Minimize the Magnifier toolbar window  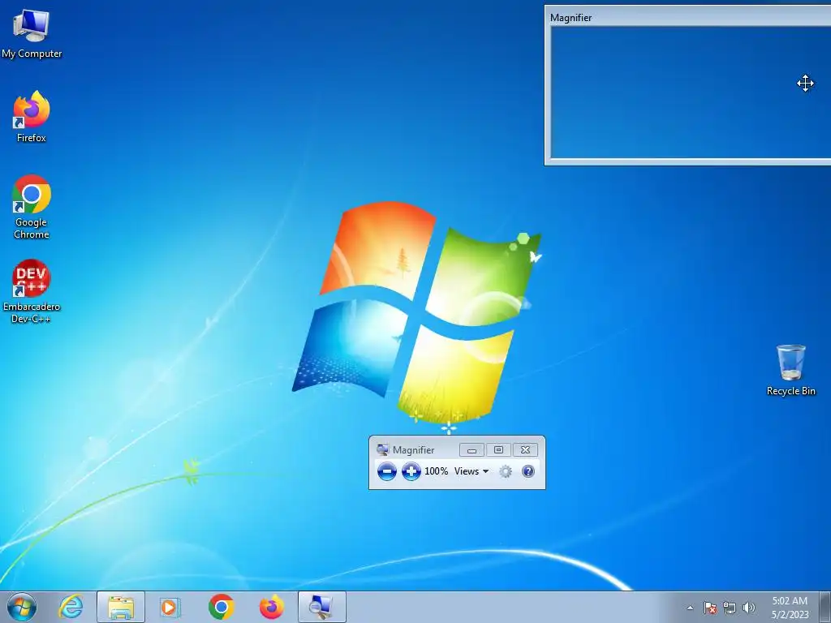click(x=471, y=449)
